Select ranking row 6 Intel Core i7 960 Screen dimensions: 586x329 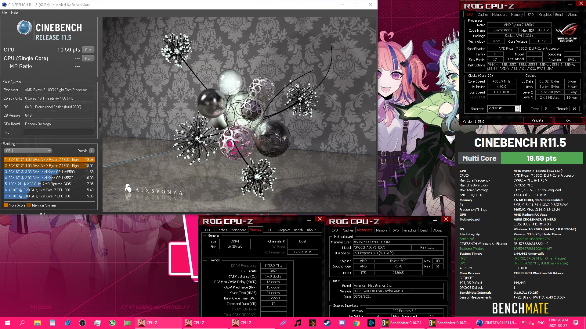49,190
